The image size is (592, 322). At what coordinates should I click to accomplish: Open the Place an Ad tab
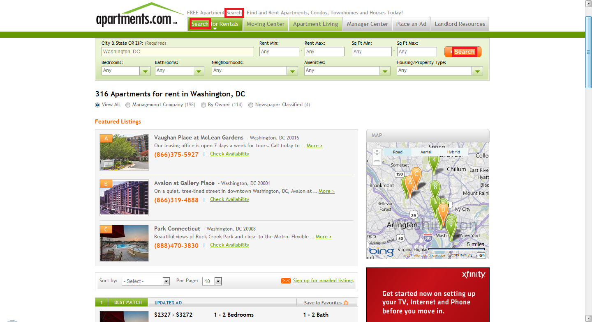(x=411, y=24)
